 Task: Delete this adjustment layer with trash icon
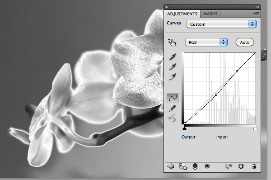[x=254, y=166]
